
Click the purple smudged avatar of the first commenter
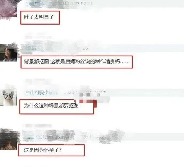pyautogui.click(x=8, y=9)
